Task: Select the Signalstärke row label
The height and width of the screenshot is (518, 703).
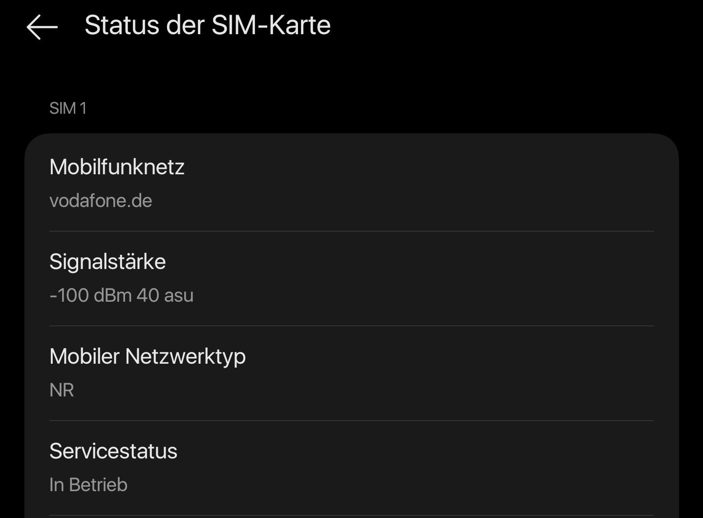Action: (107, 262)
